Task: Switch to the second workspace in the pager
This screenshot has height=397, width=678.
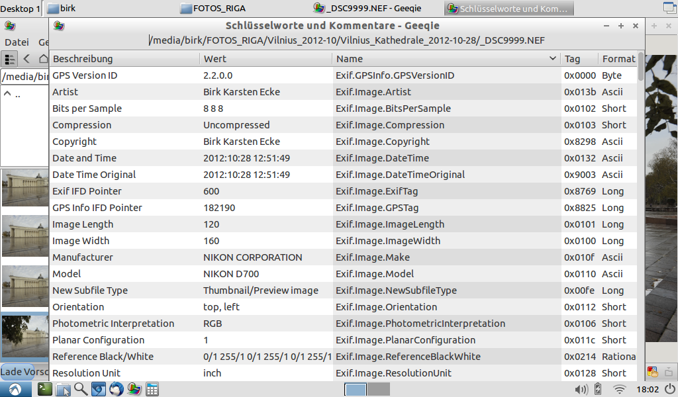Action: click(x=379, y=390)
